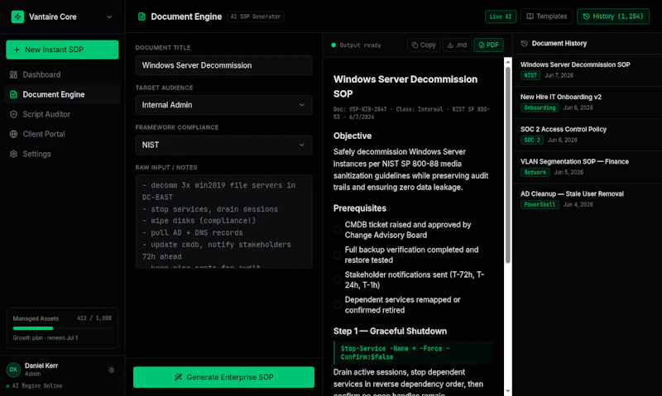662x396 pixels.
Task: Check the Dependent services remapped prerequisite
Action: coord(337,304)
